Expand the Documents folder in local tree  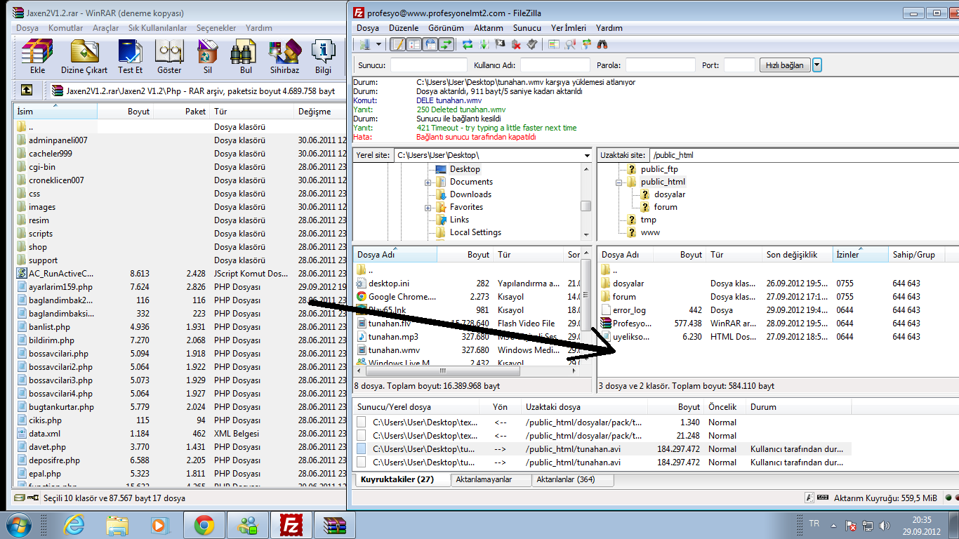click(428, 182)
